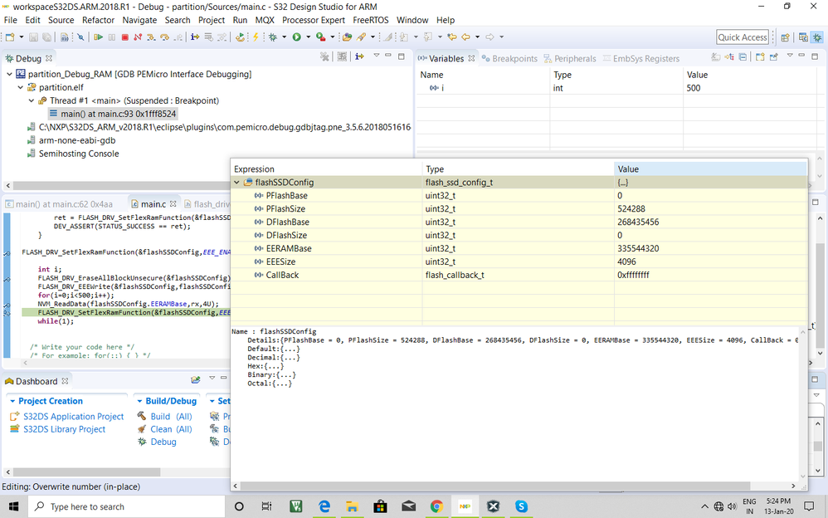Click the green Run launch icon
This screenshot has height=518, width=828.
point(297,37)
